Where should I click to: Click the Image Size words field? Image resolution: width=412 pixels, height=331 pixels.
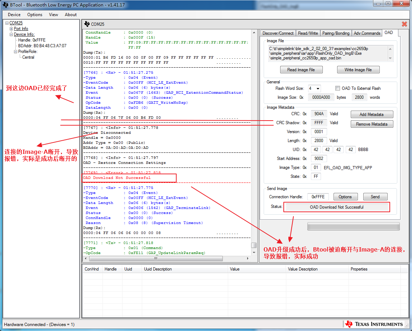click(359, 97)
